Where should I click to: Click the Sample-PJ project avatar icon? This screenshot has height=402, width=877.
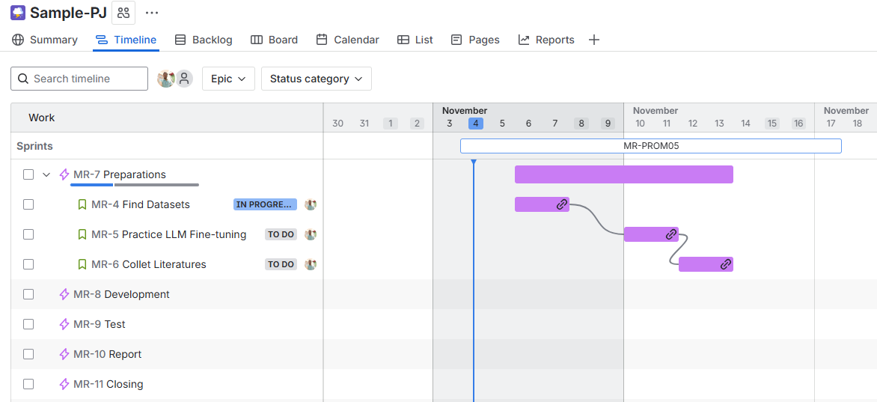point(18,13)
